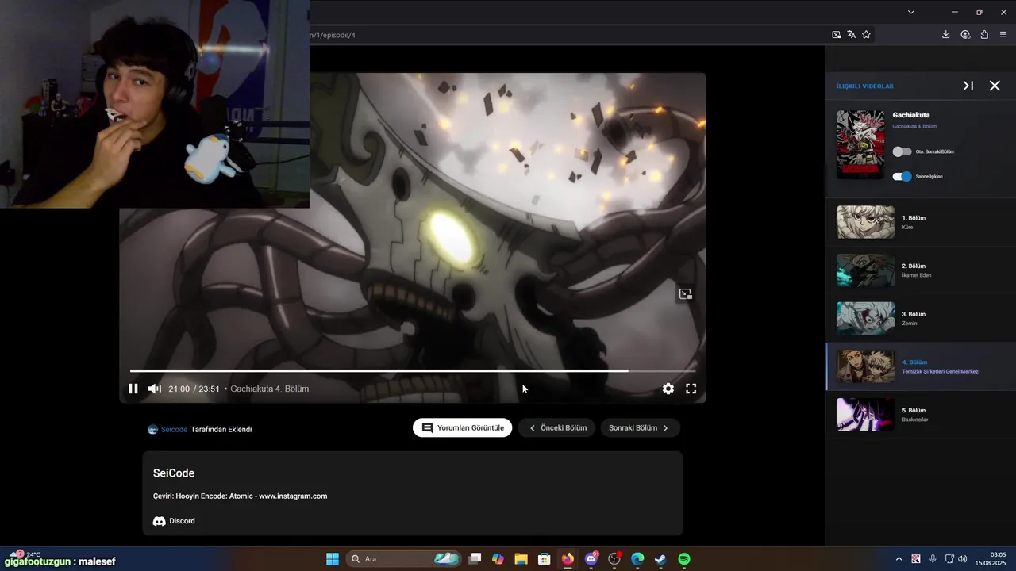Open File Explorer from taskbar
This screenshot has width=1016, height=571.
click(521, 559)
